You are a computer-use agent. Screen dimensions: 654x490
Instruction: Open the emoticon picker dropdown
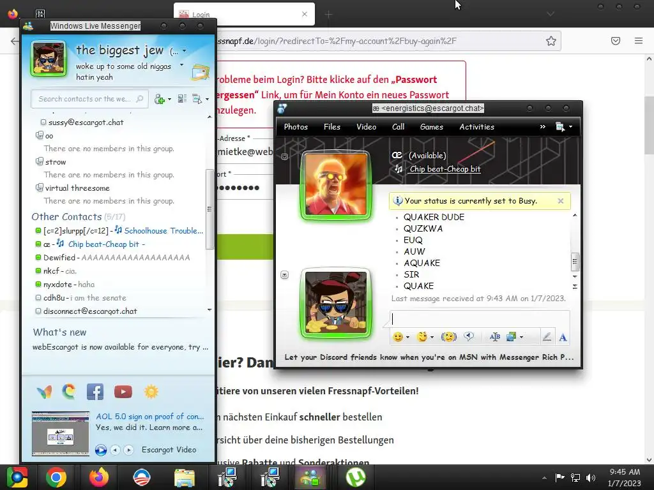pyautogui.click(x=407, y=337)
